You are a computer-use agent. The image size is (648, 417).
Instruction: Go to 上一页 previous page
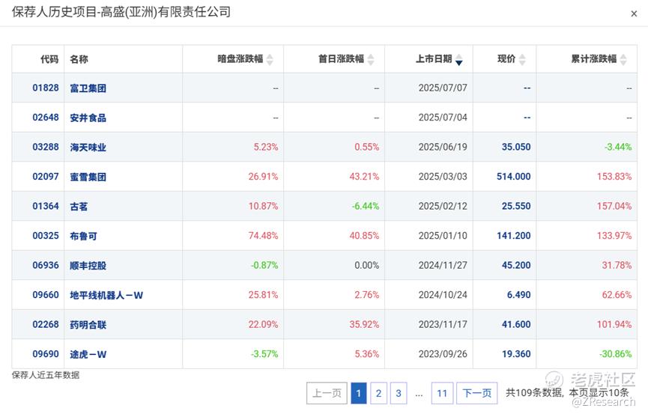327,393
